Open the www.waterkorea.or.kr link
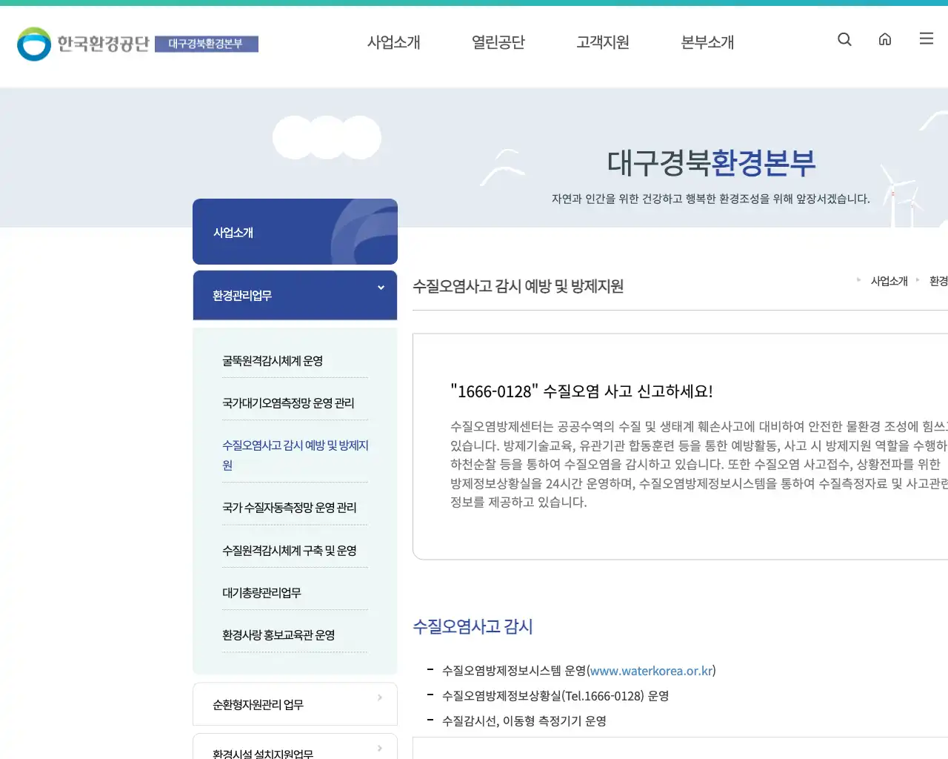Image resolution: width=948 pixels, height=759 pixels. (x=652, y=670)
